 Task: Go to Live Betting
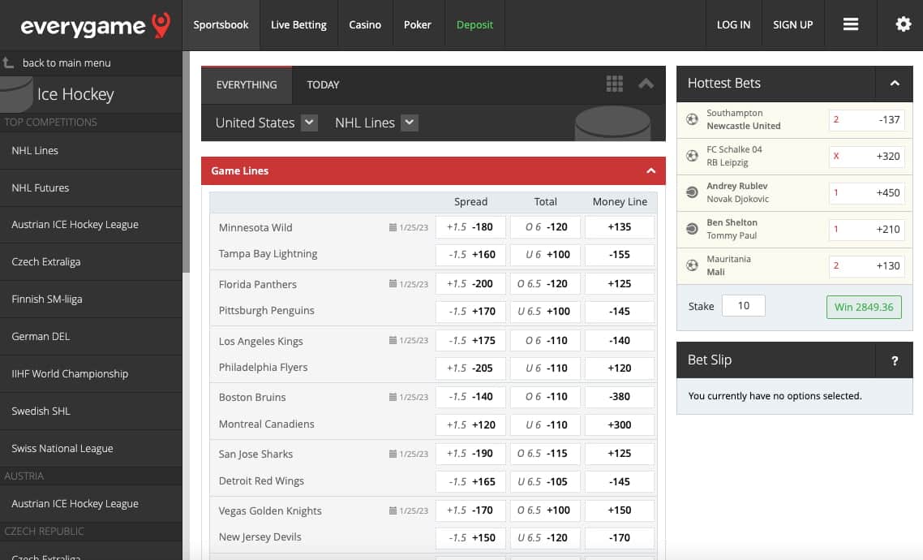[x=298, y=24]
